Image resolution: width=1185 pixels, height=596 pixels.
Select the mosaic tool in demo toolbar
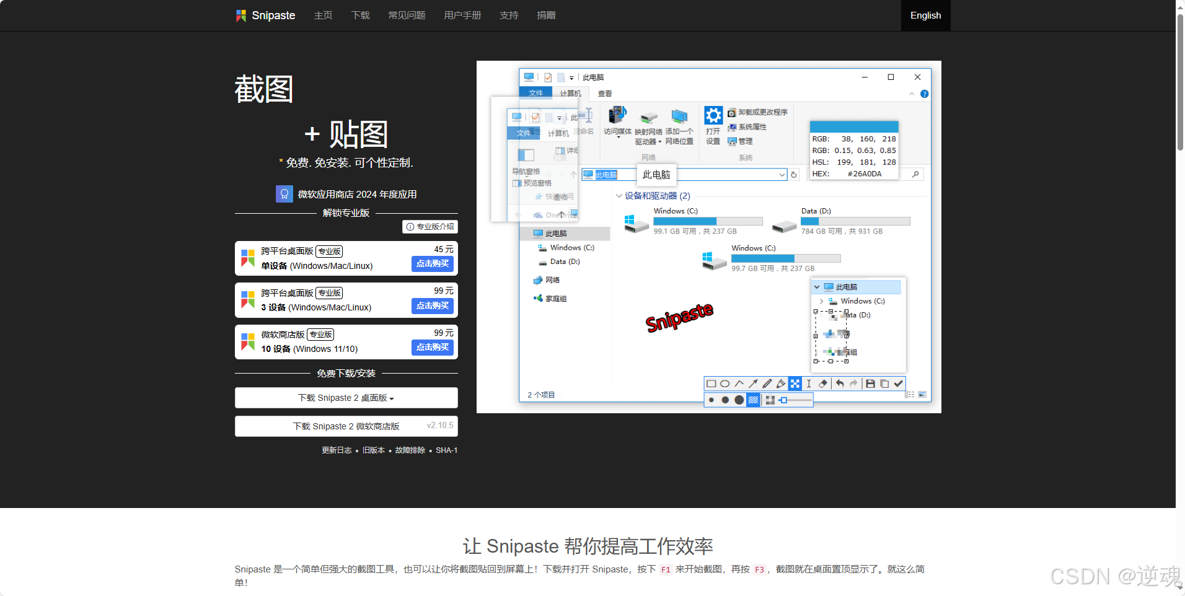pyautogui.click(x=795, y=383)
